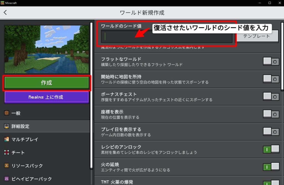Enable the フラットなワールド toggle
284x185 pixels.
click(271, 62)
